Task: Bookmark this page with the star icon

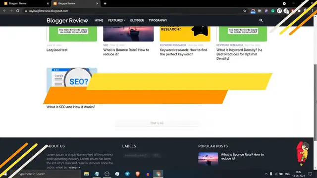Action: click(x=245, y=11)
